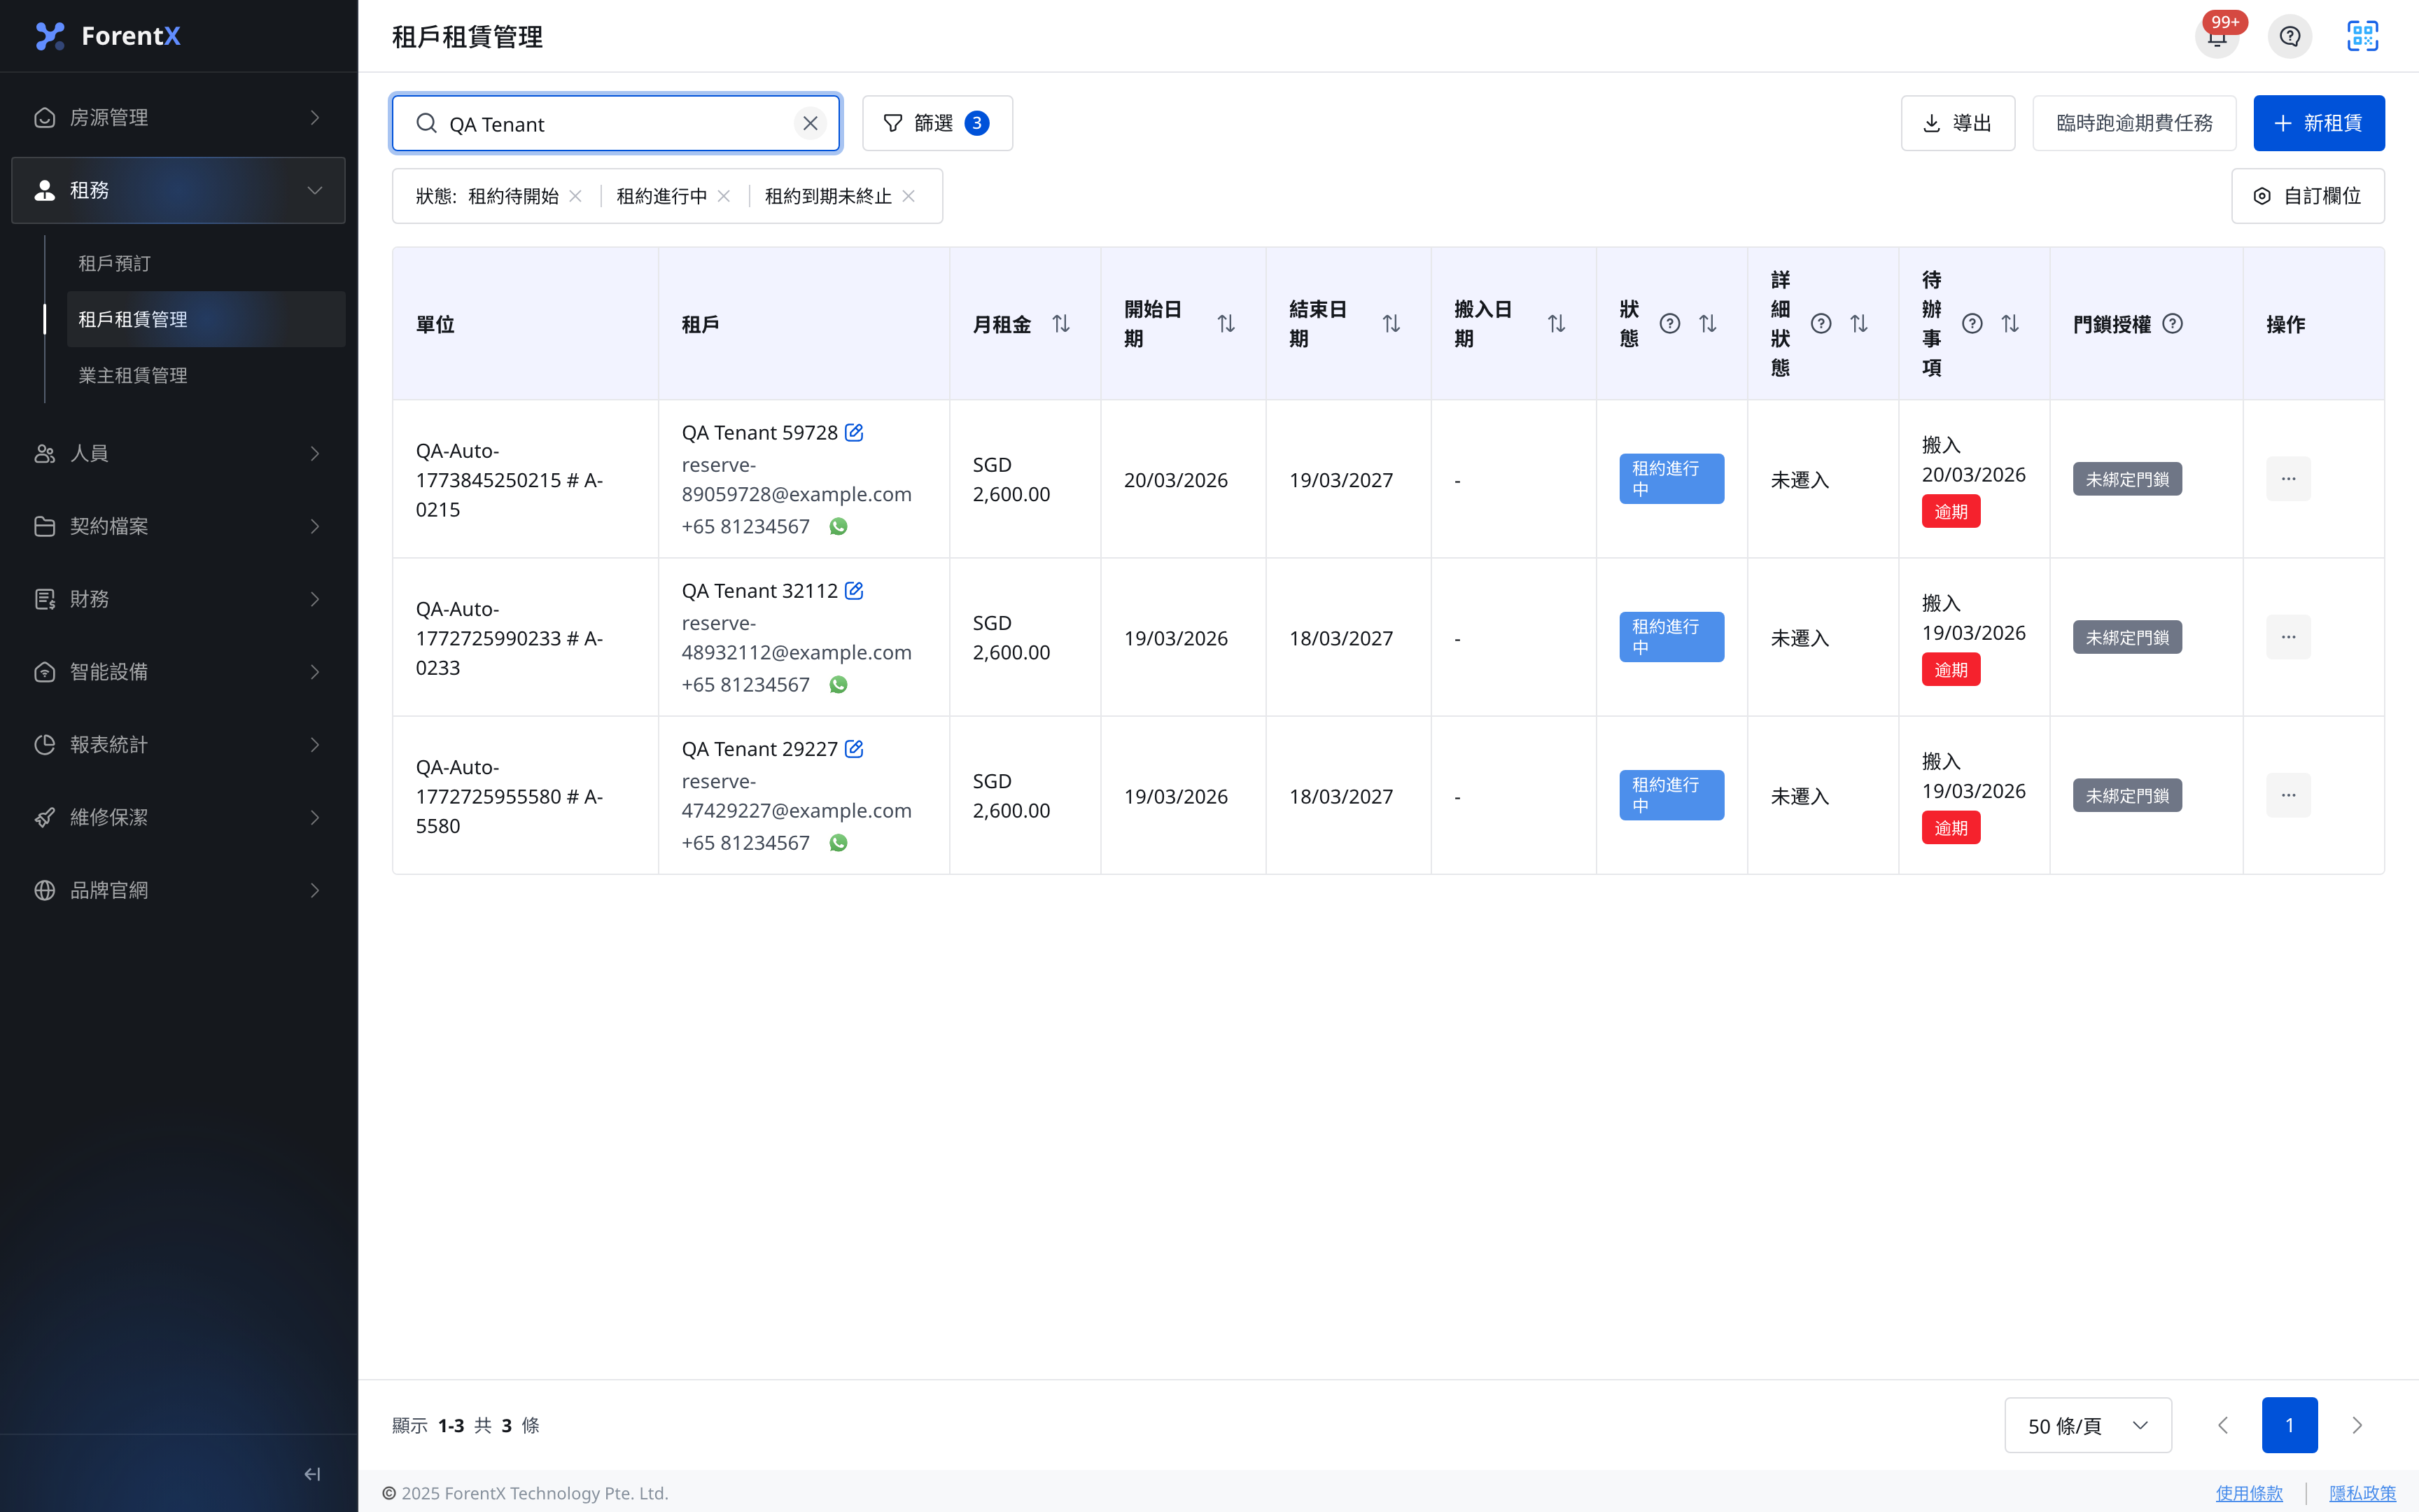Expand the 財務 sidebar menu
The image size is (2419, 1512).
[178, 598]
